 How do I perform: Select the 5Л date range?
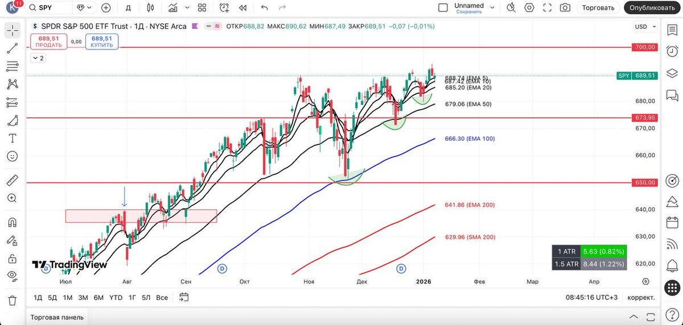pos(146,297)
